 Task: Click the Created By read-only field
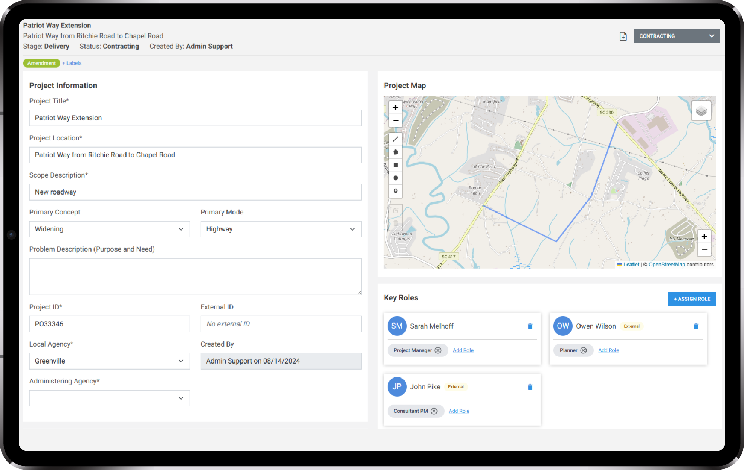(x=281, y=361)
